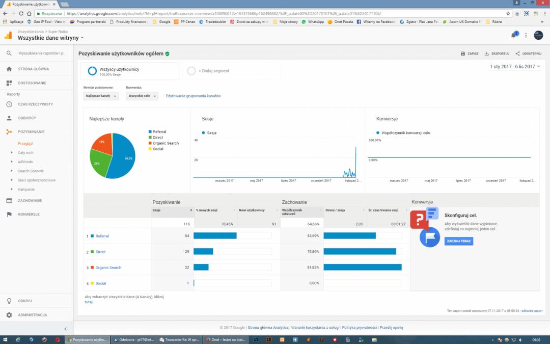
Task: Open the search reports magnifier icon
Action: (x=9, y=53)
